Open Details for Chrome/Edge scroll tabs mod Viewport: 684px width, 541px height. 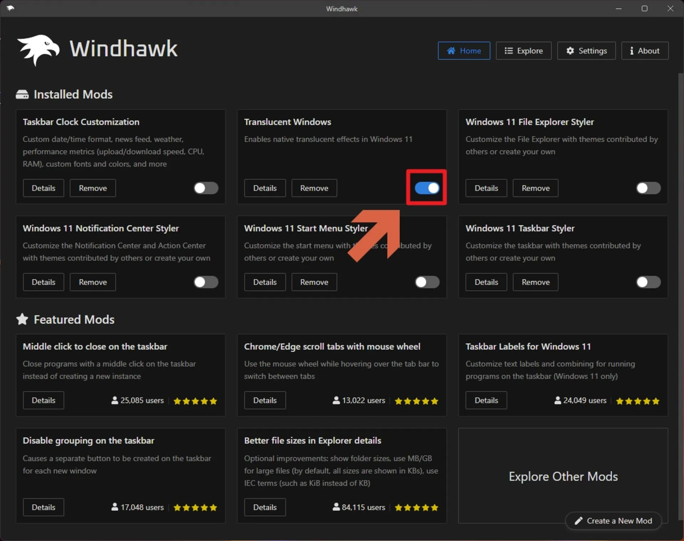click(265, 400)
